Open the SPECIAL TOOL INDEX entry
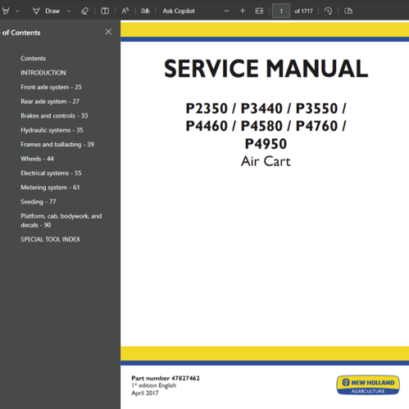Viewport: 409px width, 409px height. point(50,240)
